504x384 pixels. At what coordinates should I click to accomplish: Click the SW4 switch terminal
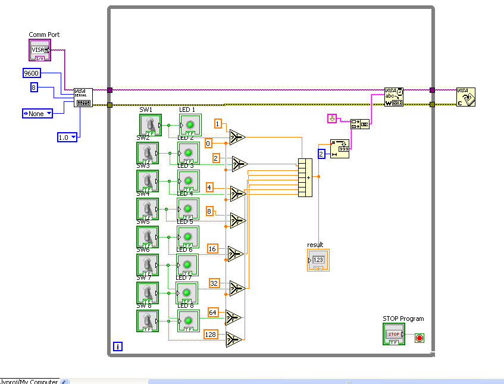[148, 209]
